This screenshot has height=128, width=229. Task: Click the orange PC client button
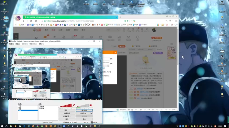157,38
